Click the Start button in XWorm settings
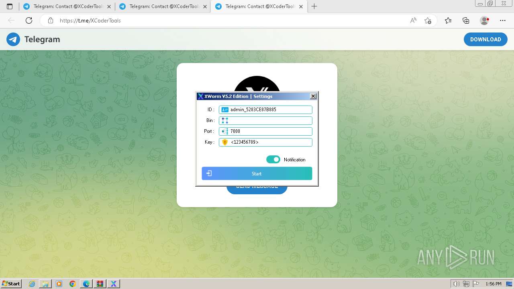 [x=257, y=173]
